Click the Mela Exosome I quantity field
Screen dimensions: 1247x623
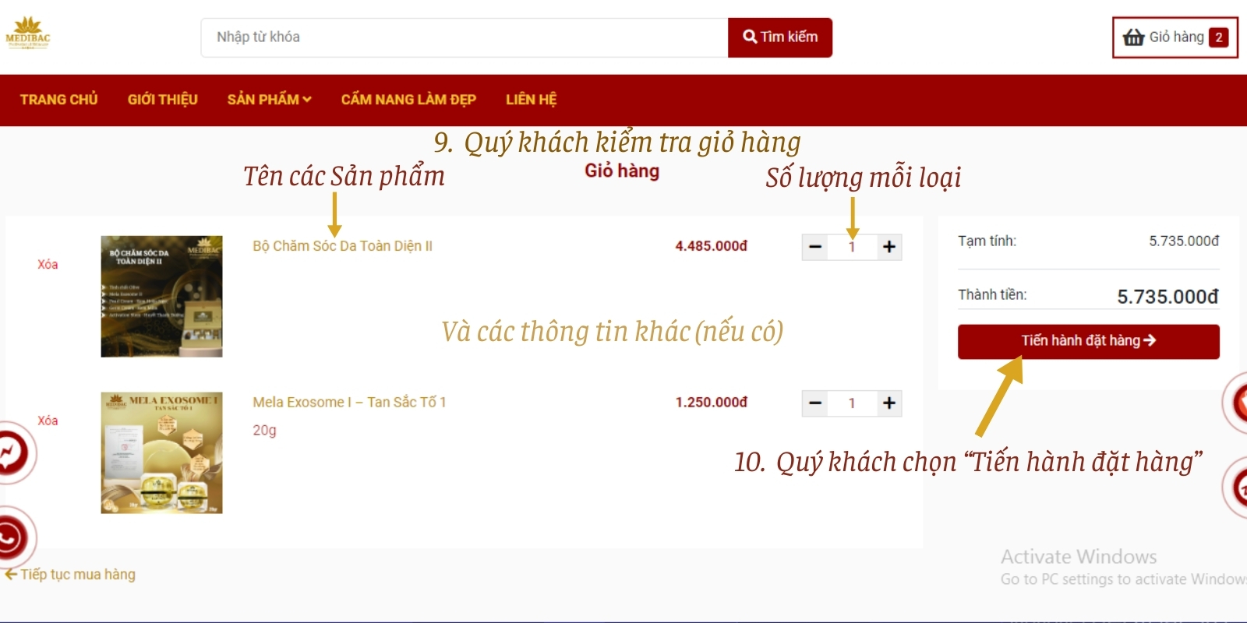pos(852,403)
